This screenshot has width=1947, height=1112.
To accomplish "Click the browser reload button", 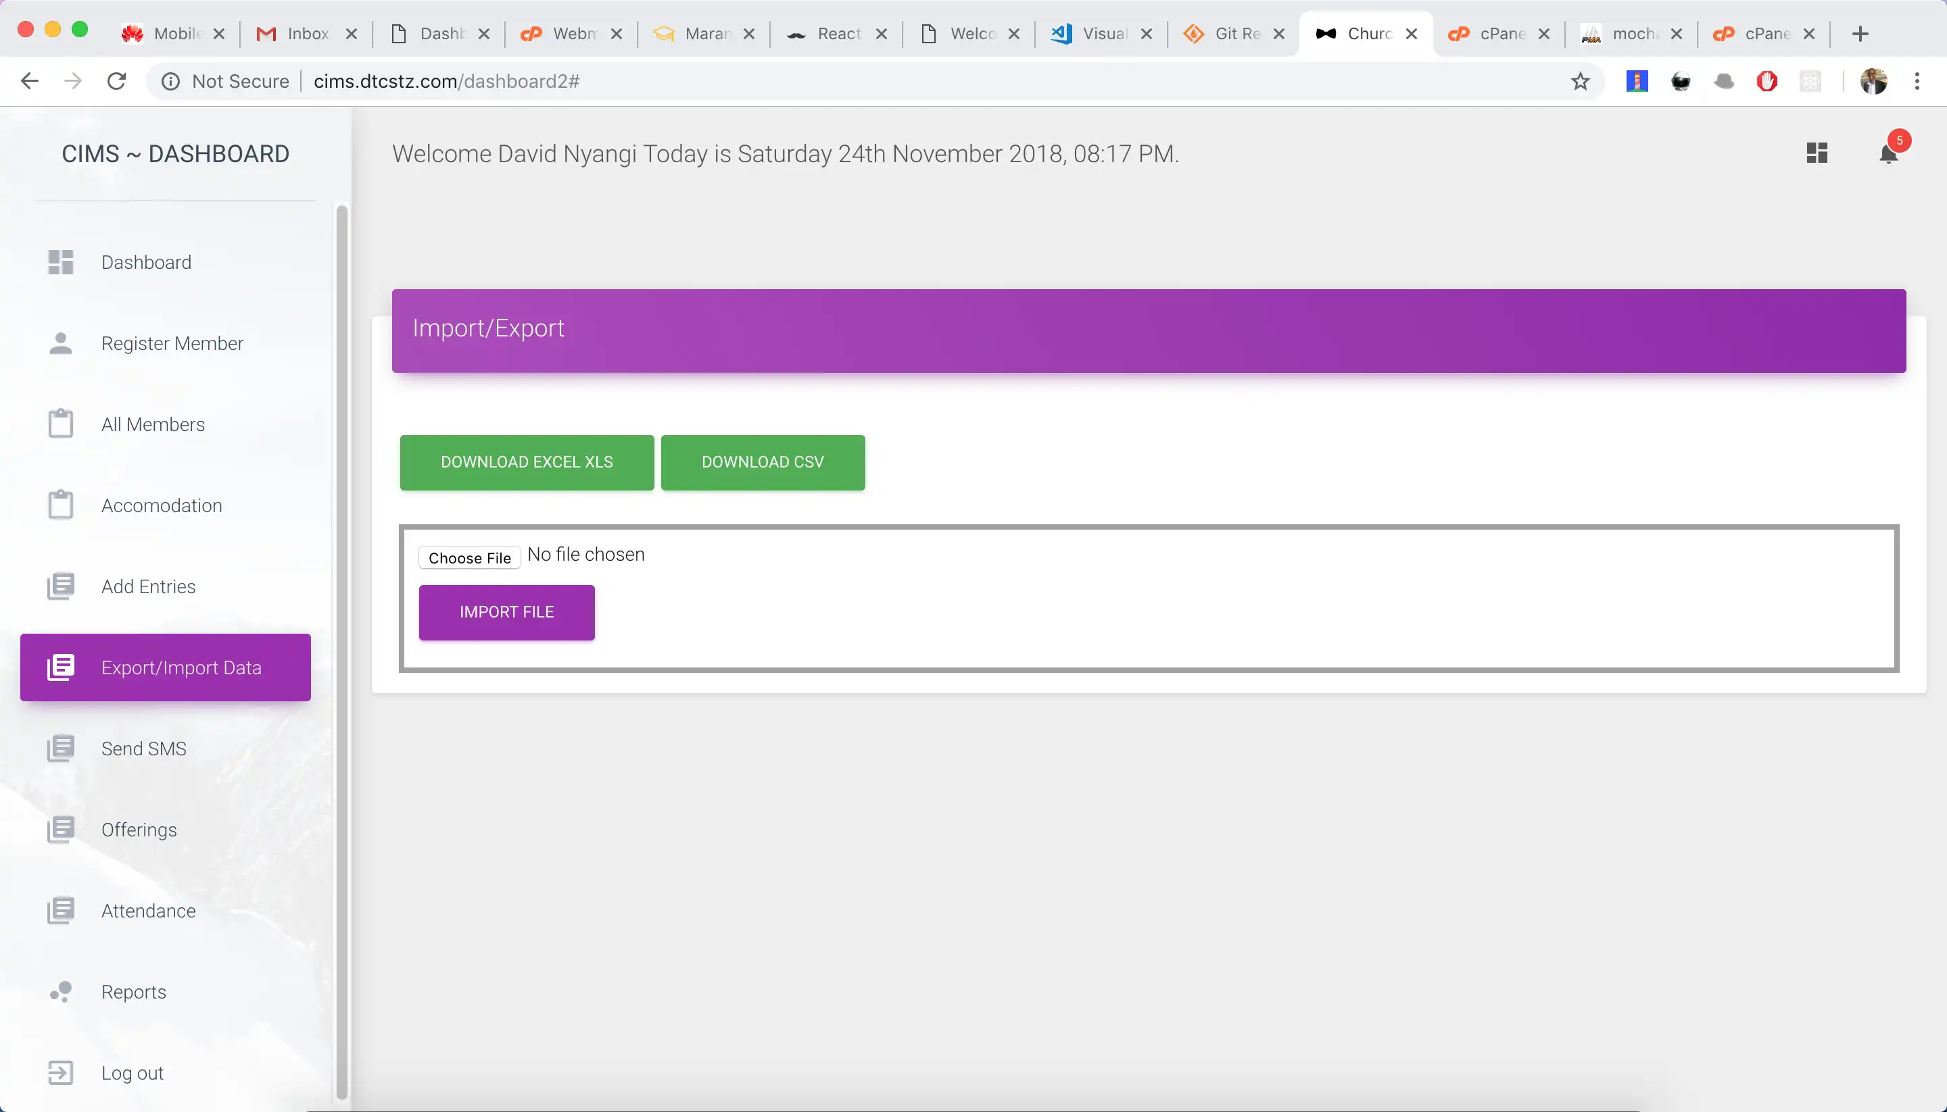I will pyautogui.click(x=116, y=82).
